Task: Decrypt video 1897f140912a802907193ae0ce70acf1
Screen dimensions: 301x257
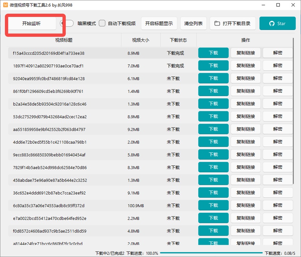Action: point(278,66)
